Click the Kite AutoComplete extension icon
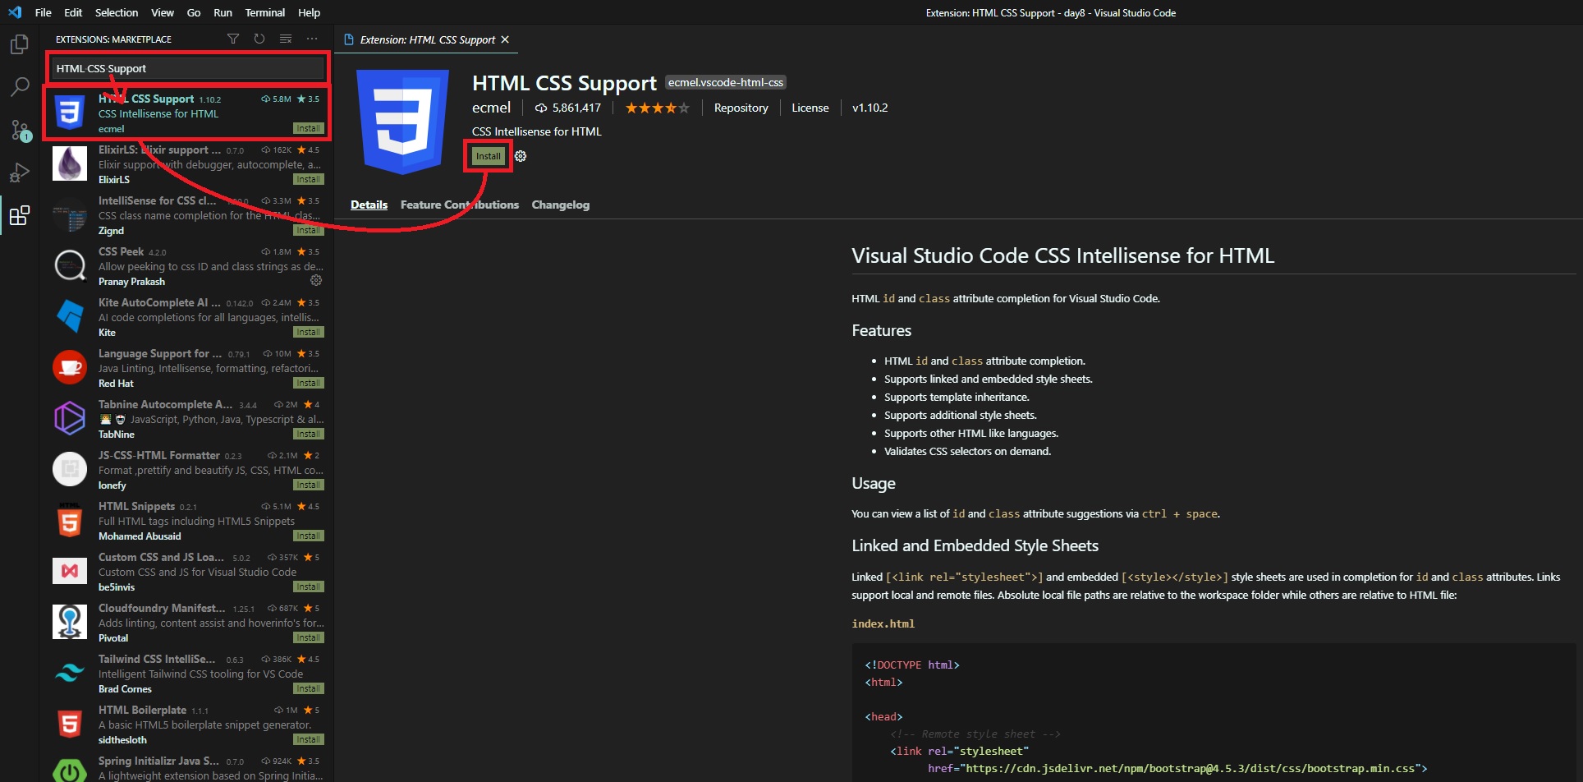This screenshot has height=782, width=1583. 70,317
